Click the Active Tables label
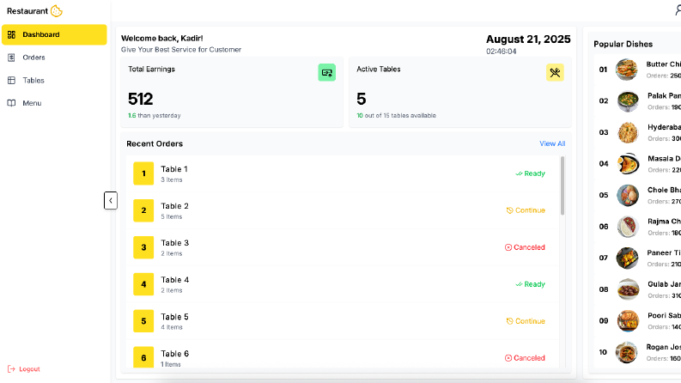 tap(379, 69)
